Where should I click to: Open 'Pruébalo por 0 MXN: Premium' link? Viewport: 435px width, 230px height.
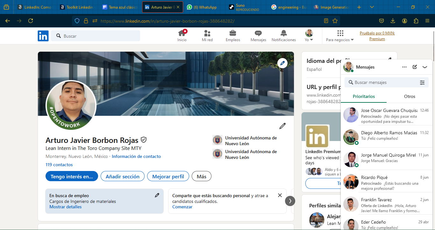tap(377, 36)
